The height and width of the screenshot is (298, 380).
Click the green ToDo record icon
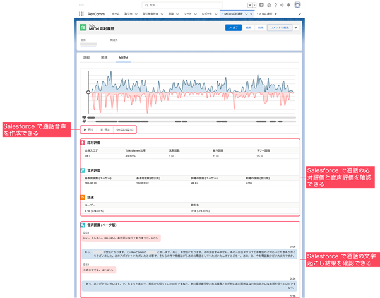pyautogui.click(x=83, y=27)
